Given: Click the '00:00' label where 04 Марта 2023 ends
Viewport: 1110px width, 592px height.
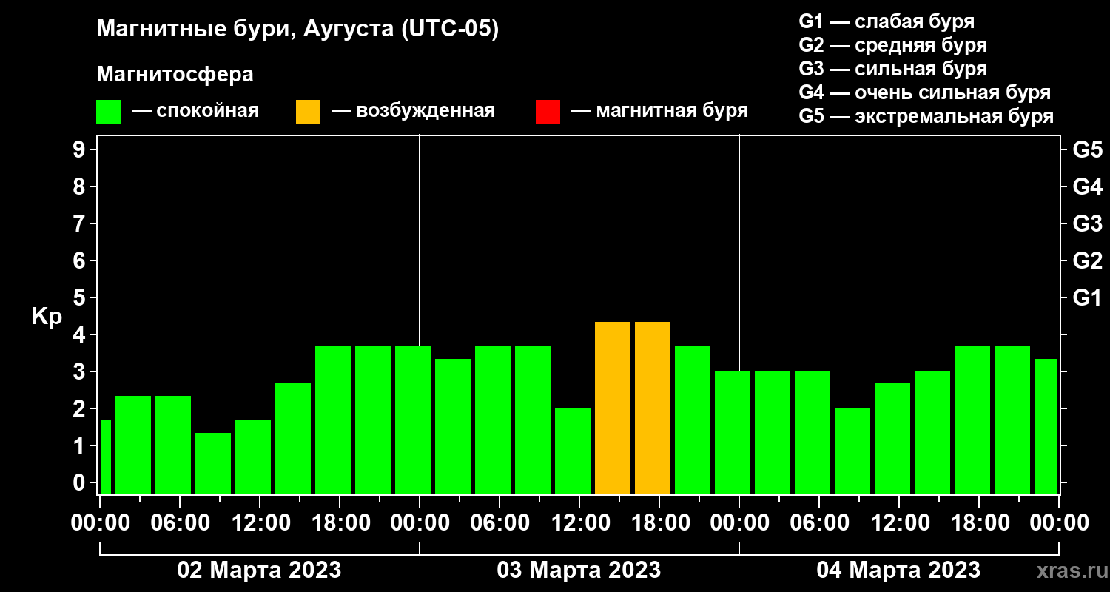Looking at the screenshot, I should (1059, 523).
